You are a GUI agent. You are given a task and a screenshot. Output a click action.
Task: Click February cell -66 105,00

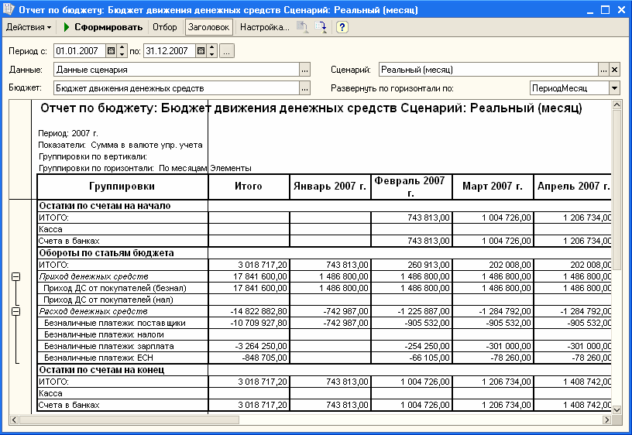click(411, 358)
